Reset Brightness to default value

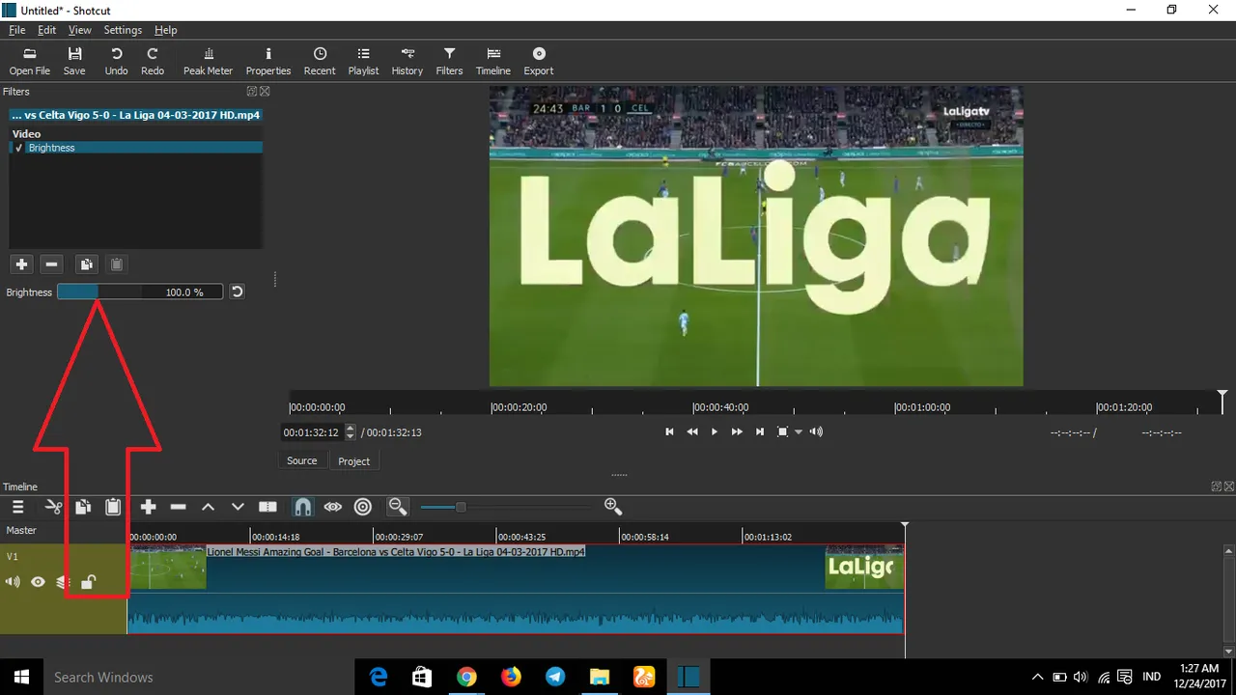(x=237, y=292)
